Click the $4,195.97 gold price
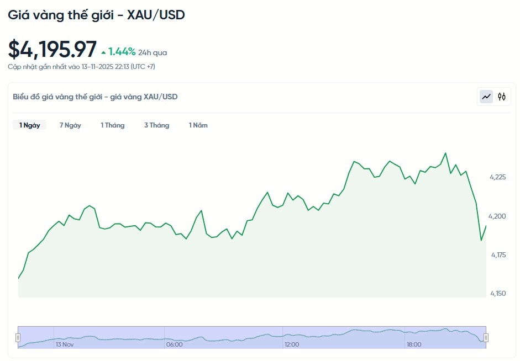520x361 pixels. point(52,50)
